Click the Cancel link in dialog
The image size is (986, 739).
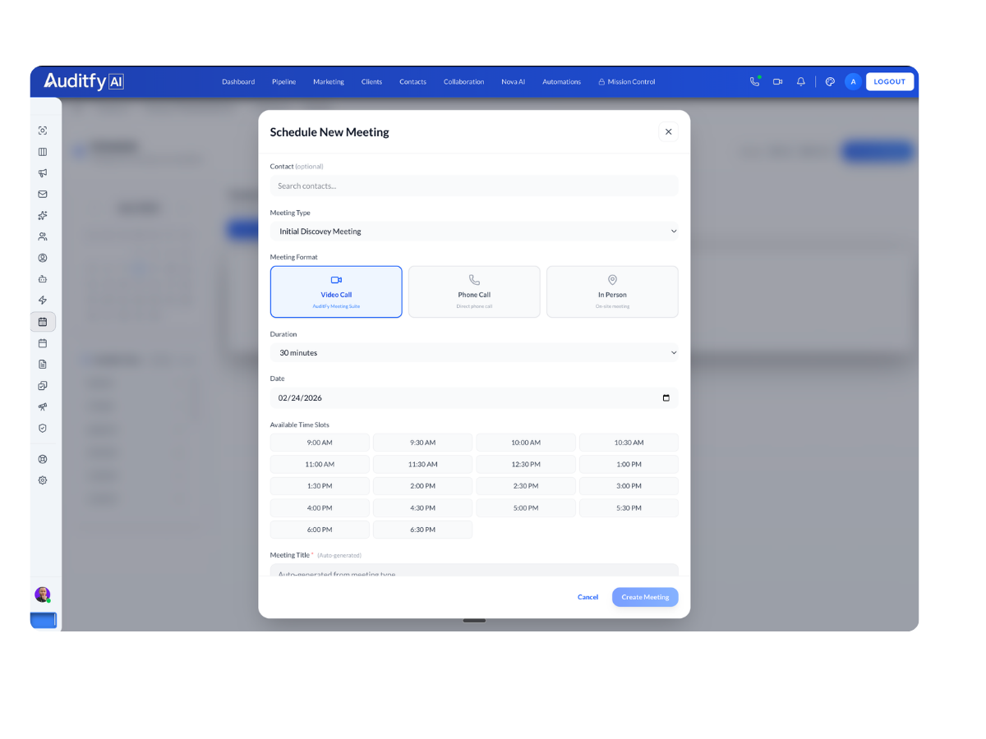point(587,597)
